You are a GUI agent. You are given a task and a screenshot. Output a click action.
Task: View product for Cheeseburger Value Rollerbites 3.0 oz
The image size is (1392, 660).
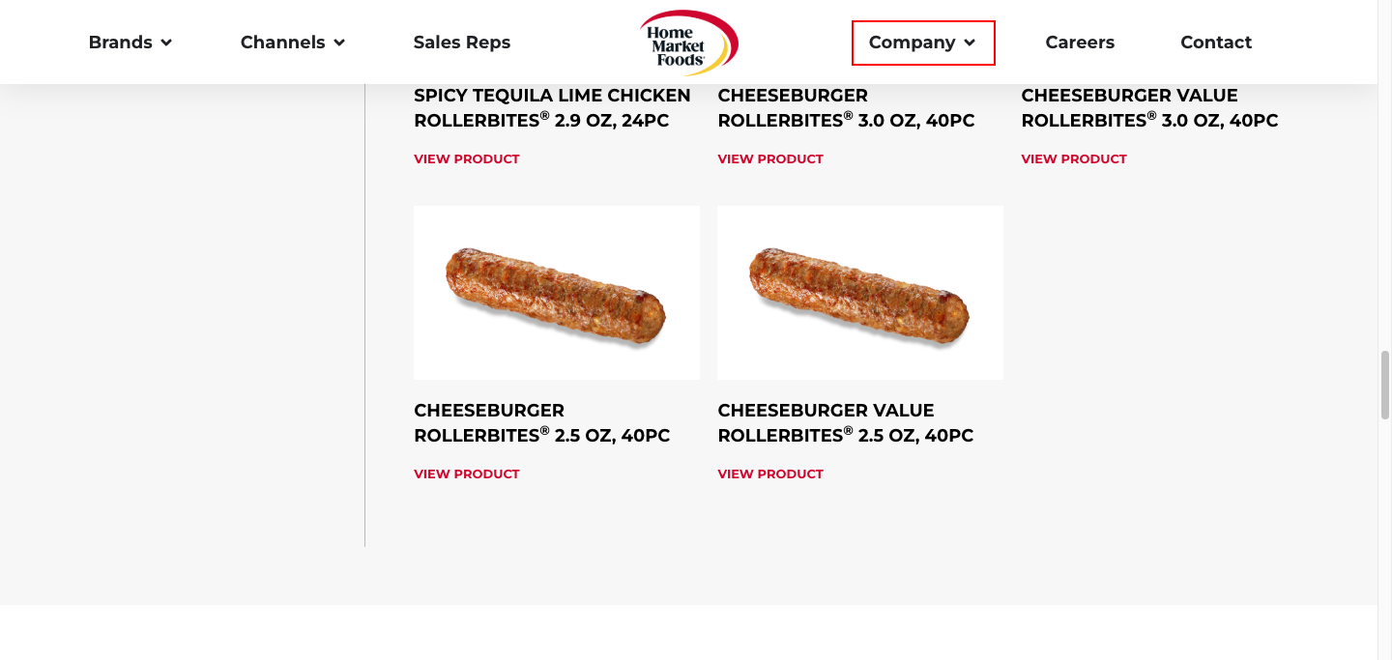(1074, 159)
